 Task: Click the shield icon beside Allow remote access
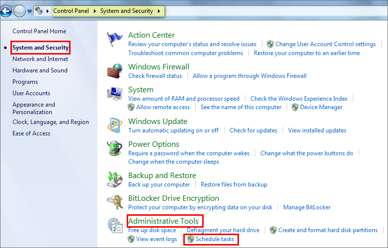pyautogui.click(x=131, y=107)
